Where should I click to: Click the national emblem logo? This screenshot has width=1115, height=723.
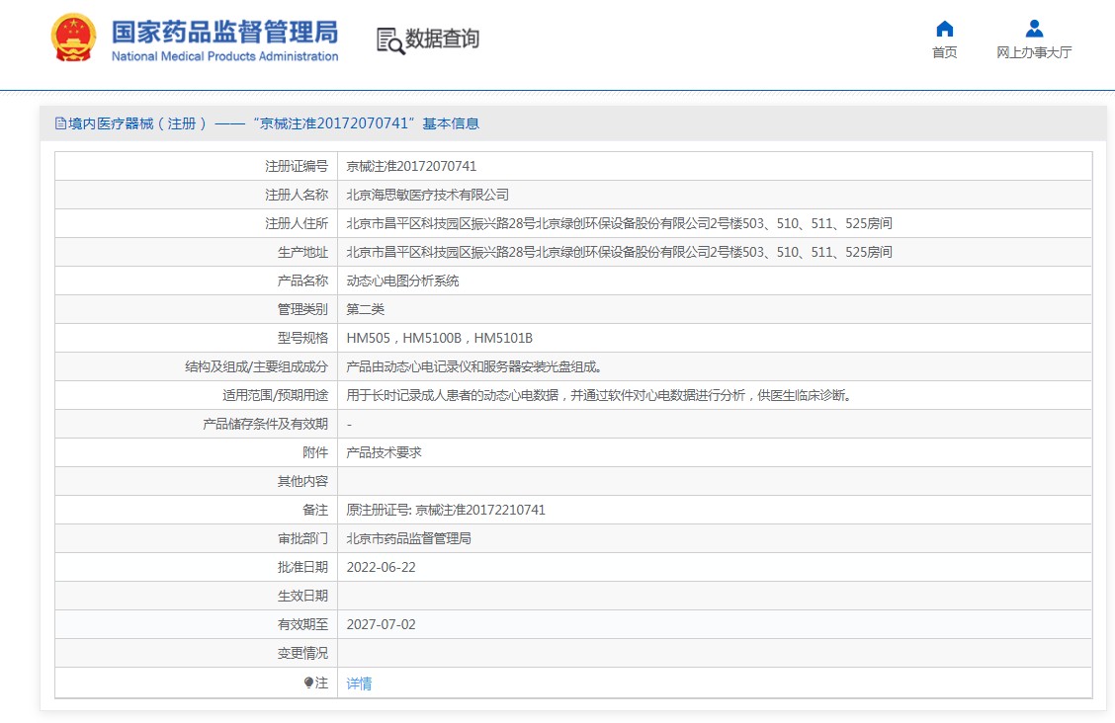click(73, 40)
